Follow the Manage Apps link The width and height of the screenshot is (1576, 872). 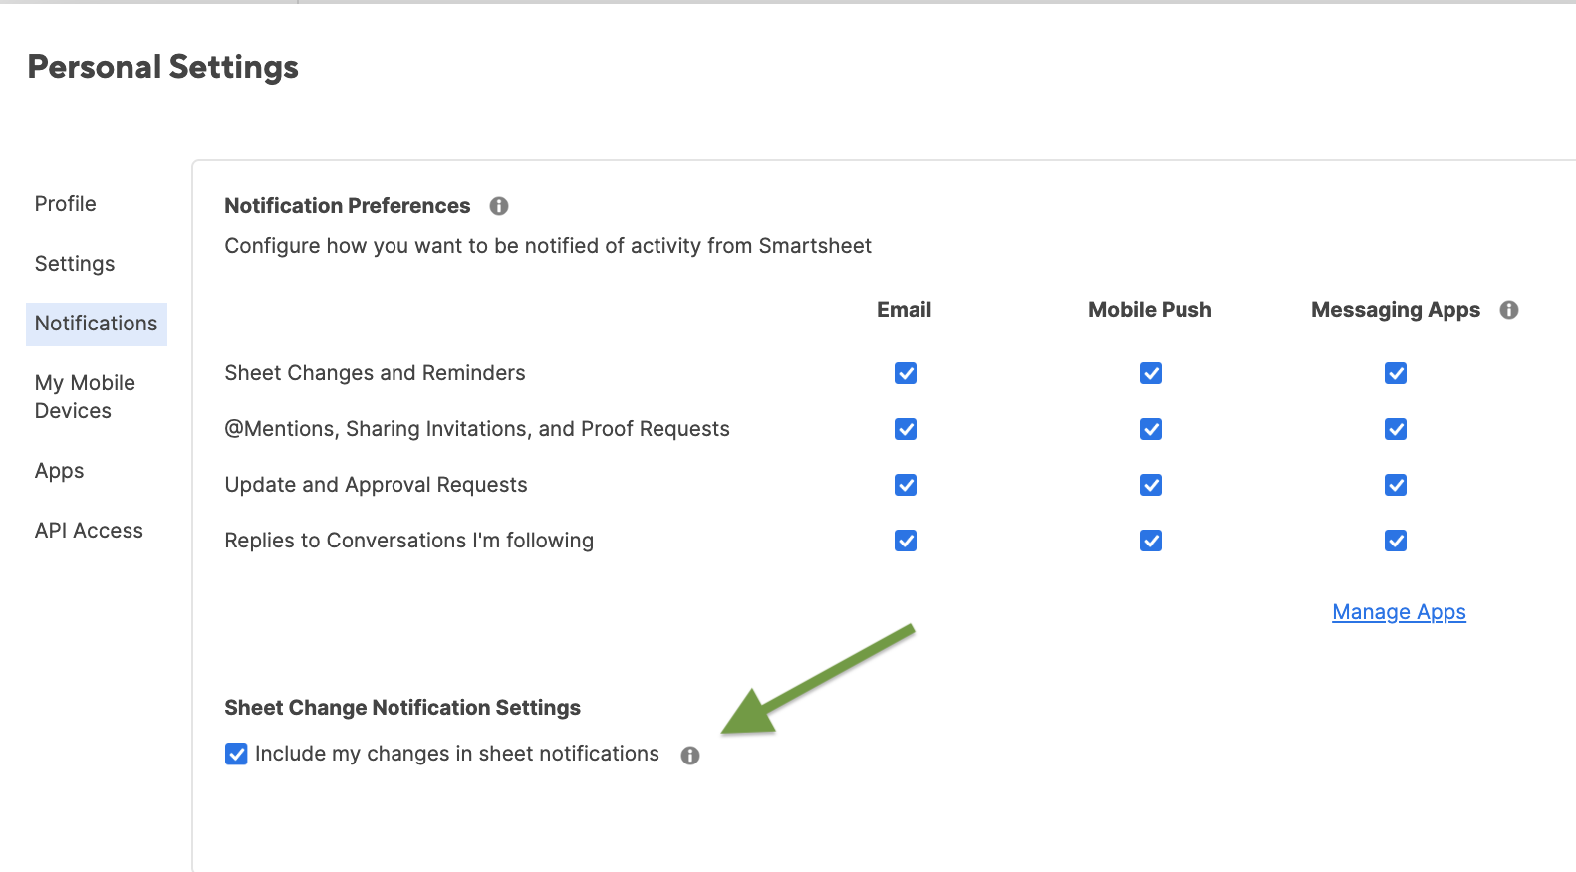(x=1399, y=612)
